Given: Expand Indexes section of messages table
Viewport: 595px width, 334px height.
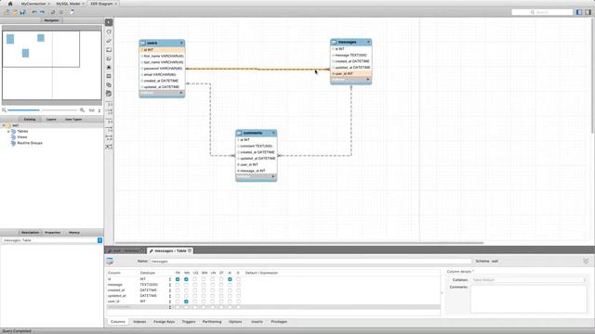Looking at the screenshot, I should tap(368, 80).
